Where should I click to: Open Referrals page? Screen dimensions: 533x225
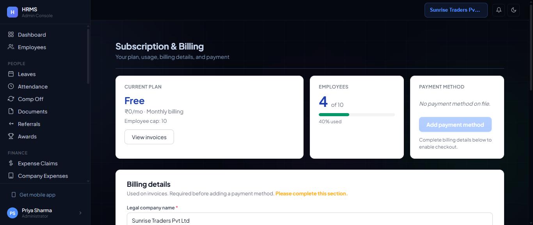point(44,124)
